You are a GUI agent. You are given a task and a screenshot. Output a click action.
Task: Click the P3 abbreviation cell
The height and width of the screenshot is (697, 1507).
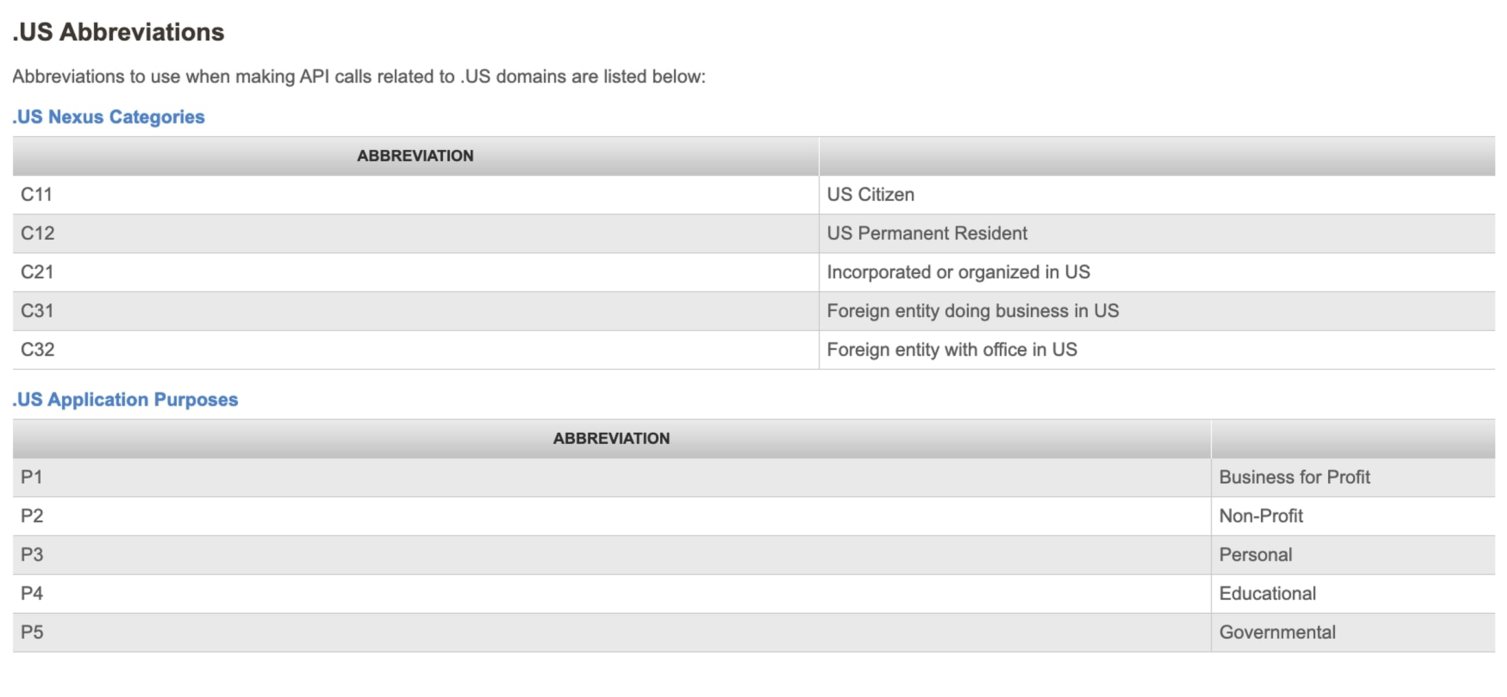[x=32, y=555]
